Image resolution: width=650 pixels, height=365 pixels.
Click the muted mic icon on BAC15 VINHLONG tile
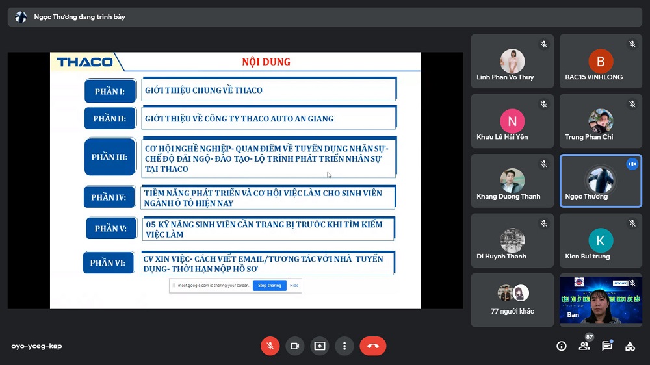632,44
